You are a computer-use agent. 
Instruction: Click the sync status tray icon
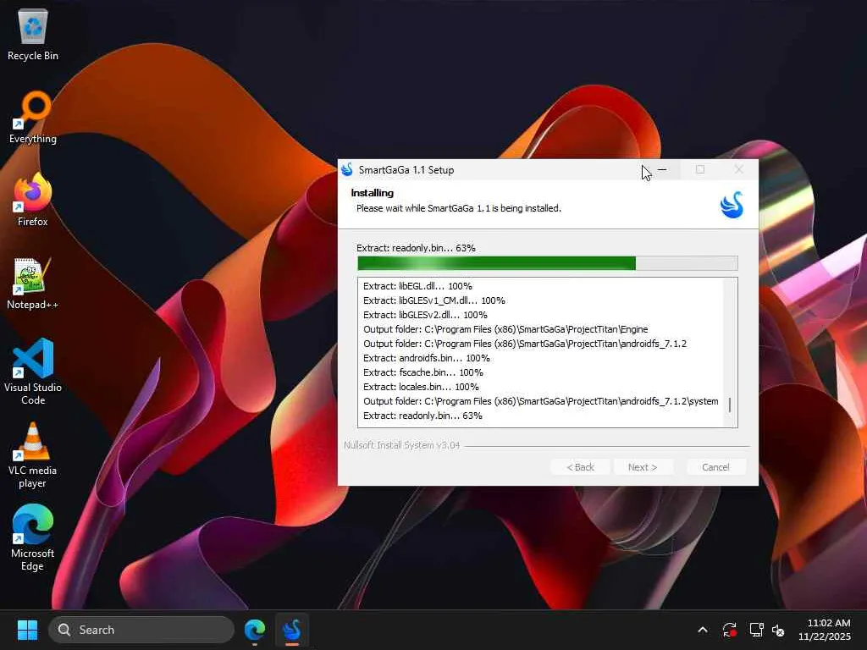(729, 630)
